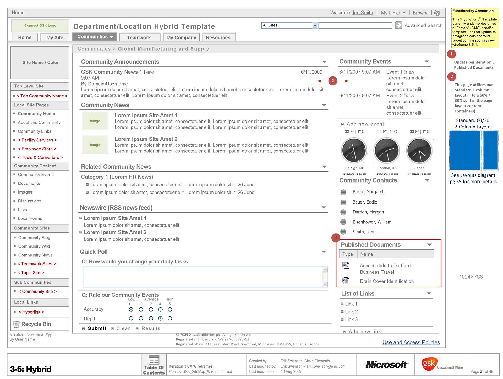
Task: Click the Quick Poll answer text area
Action: [x=203, y=277]
